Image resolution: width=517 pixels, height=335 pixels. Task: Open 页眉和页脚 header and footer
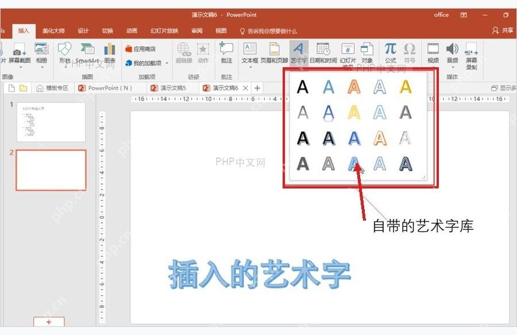pyautogui.click(x=274, y=53)
